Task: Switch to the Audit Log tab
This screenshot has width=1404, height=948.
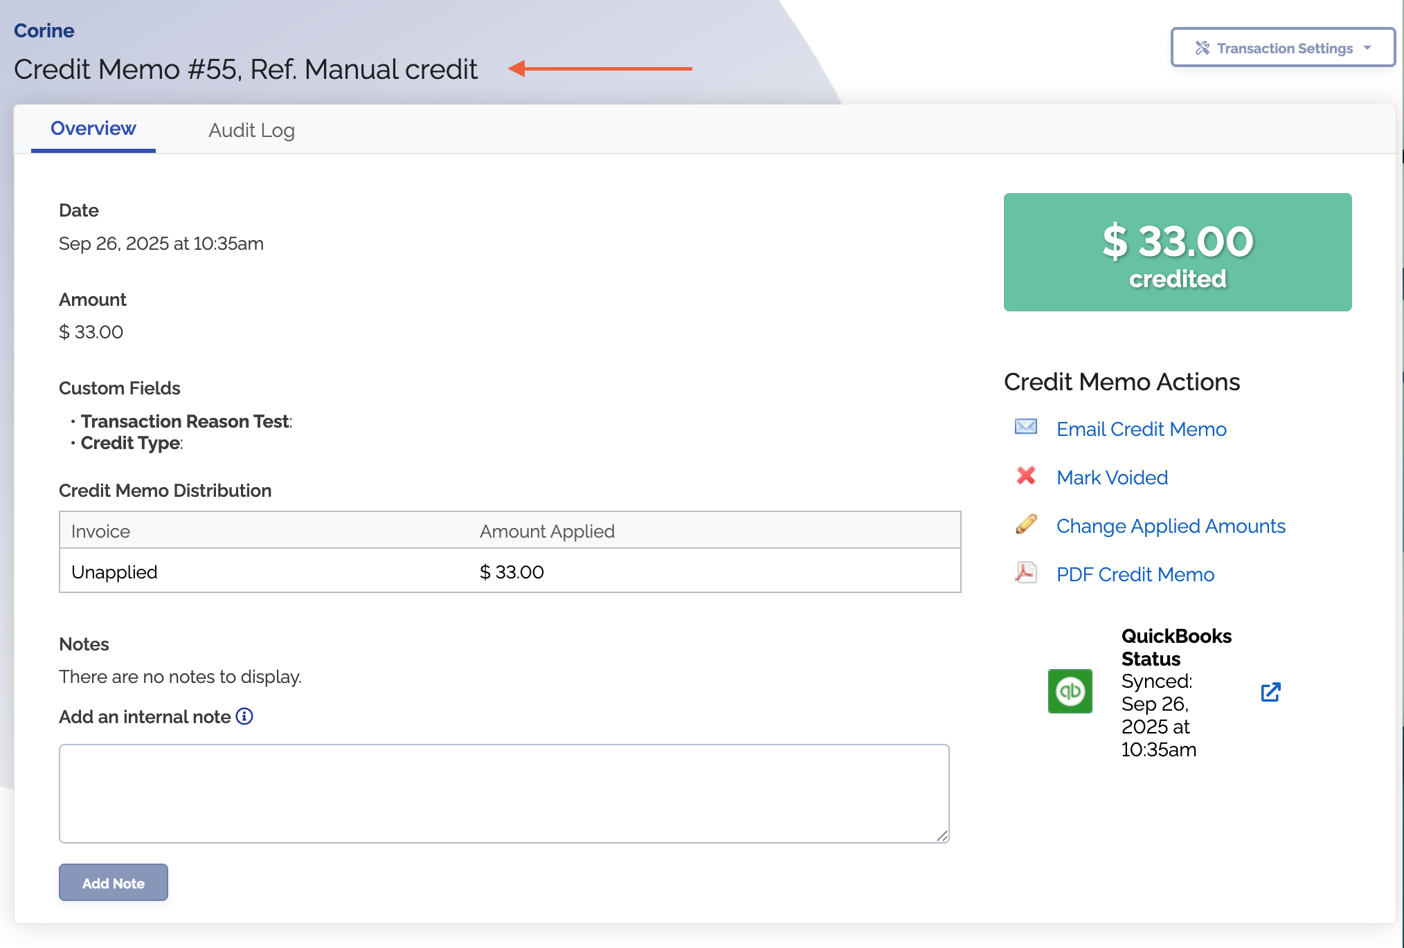Action: (251, 130)
